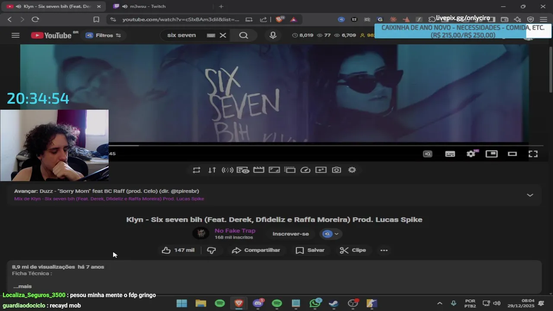Open the Mix de Klyn playlist link
The image size is (553, 311).
[109, 199]
